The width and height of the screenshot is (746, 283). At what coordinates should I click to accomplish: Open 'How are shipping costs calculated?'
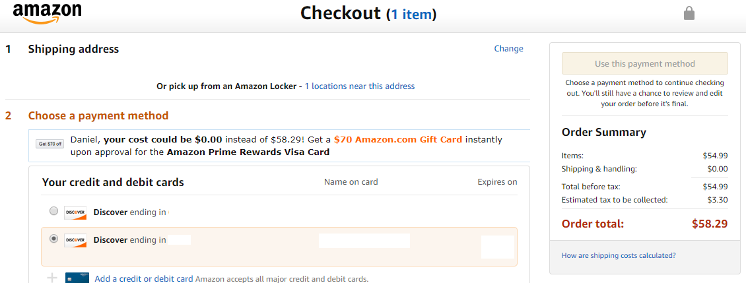619,256
